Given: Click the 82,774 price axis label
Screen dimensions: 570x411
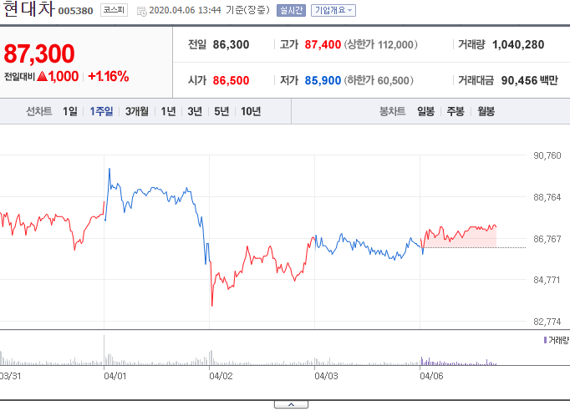Looking at the screenshot, I should pyautogui.click(x=547, y=322).
